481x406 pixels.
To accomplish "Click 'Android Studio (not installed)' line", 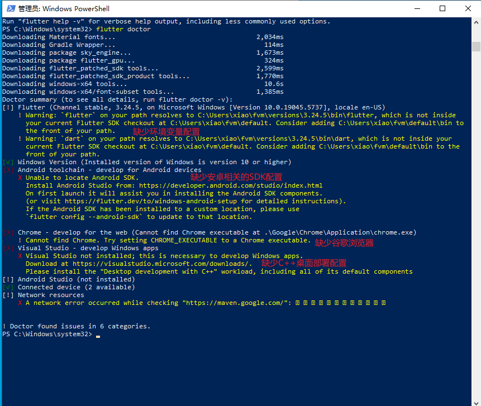I will click(x=77, y=279).
